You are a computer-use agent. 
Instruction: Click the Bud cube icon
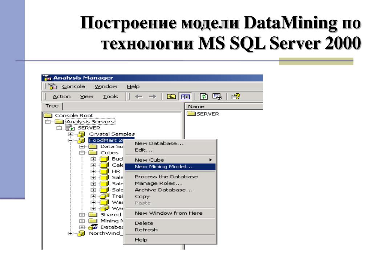(104, 159)
